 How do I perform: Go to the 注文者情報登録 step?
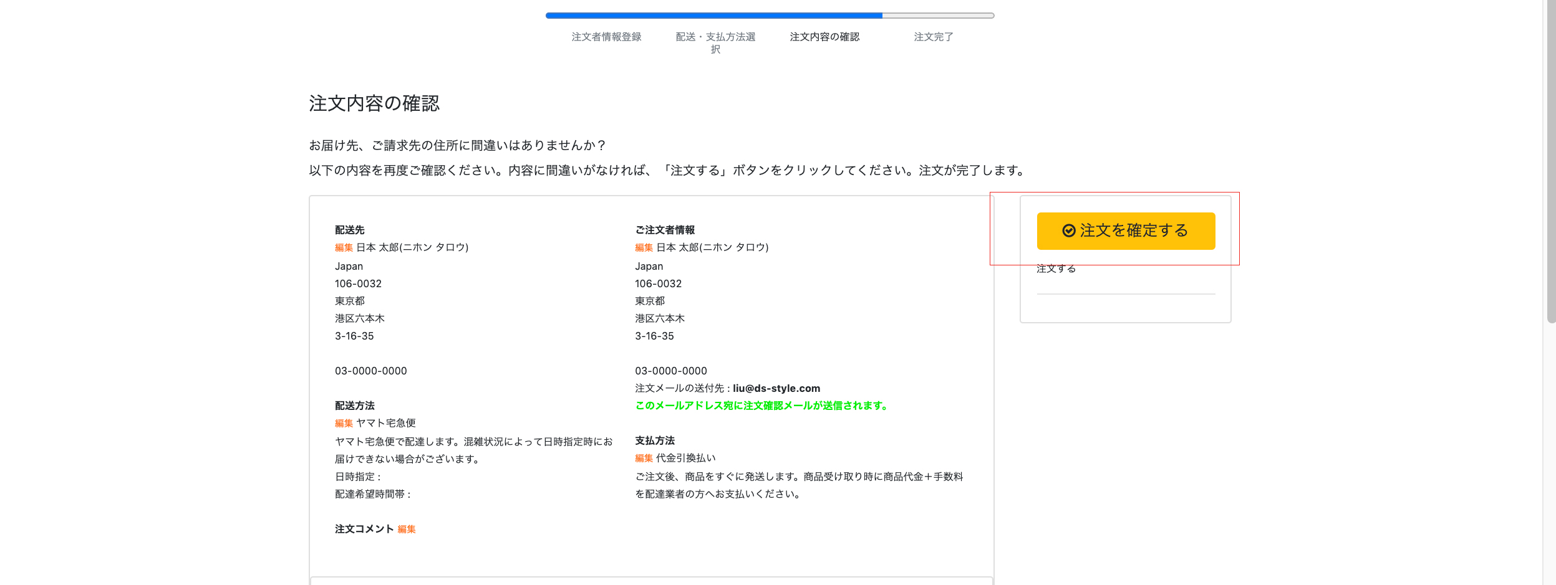(606, 37)
